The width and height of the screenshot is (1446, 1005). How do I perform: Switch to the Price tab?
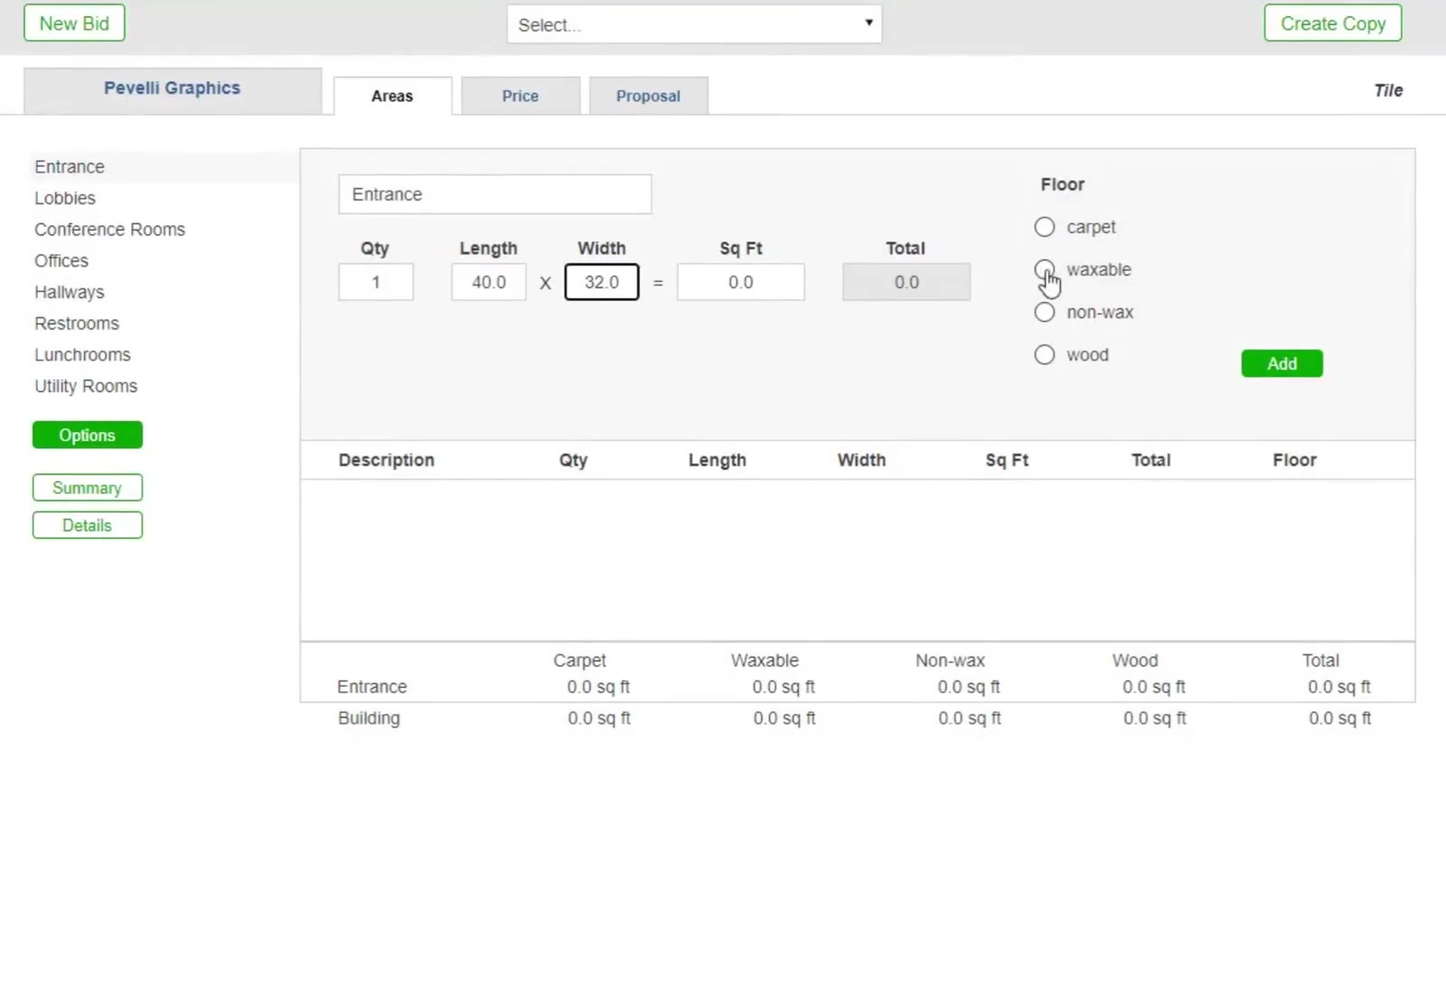[521, 96]
